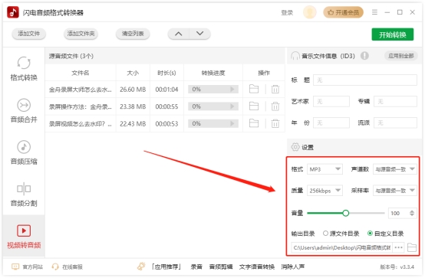This screenshot has width=425, height=278.
Task: Open folder for 23.38 MB file row
Action: [x=254, y=106]
